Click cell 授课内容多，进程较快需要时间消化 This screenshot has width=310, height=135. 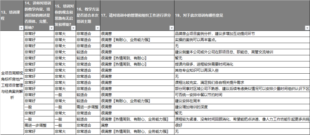(x=242, y=64)
